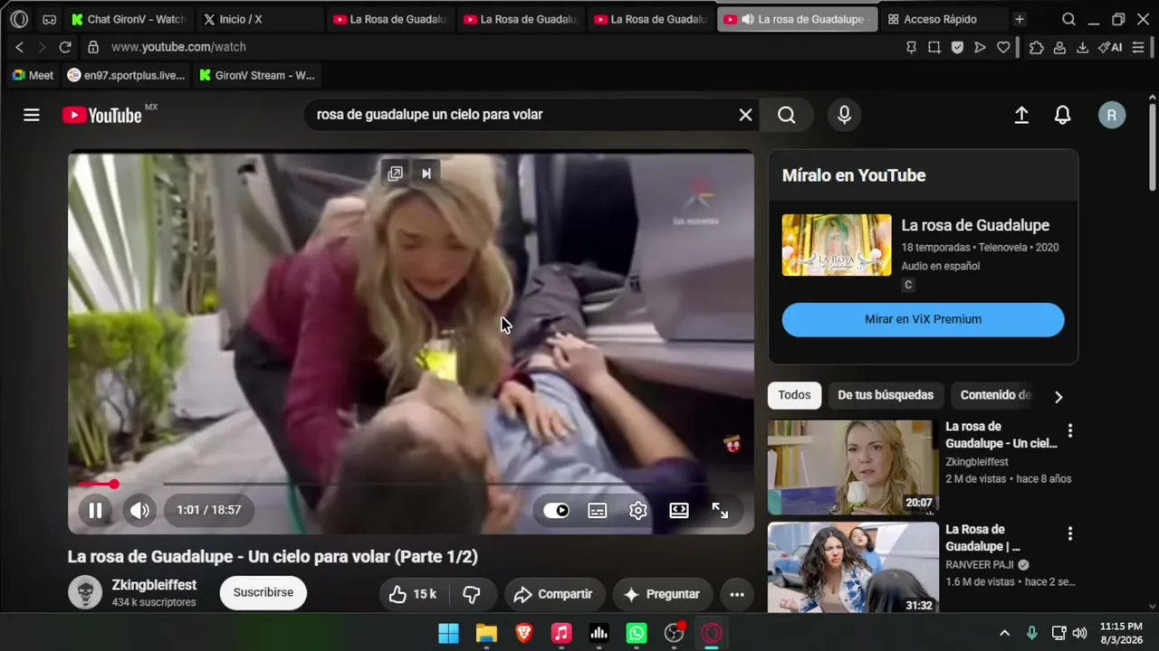Skip to next video using overlay button
This screenshot has height=651, width=1159.
[426, 174]
